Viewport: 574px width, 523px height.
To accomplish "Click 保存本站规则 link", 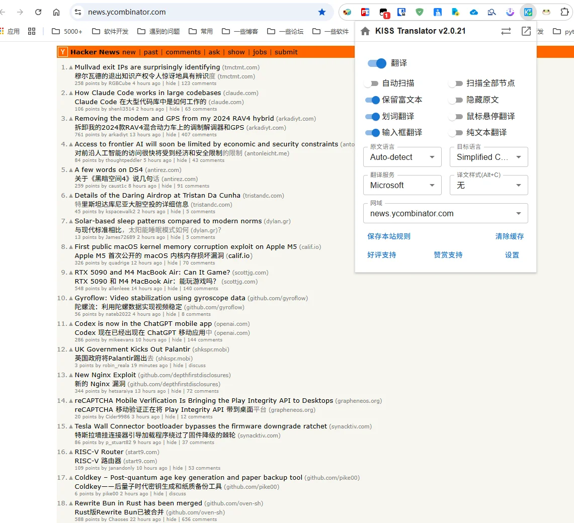I will click(x=389, y=236).
